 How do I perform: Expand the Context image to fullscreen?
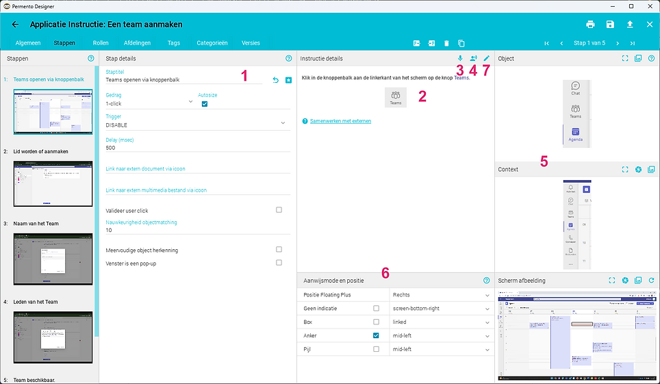625,169
